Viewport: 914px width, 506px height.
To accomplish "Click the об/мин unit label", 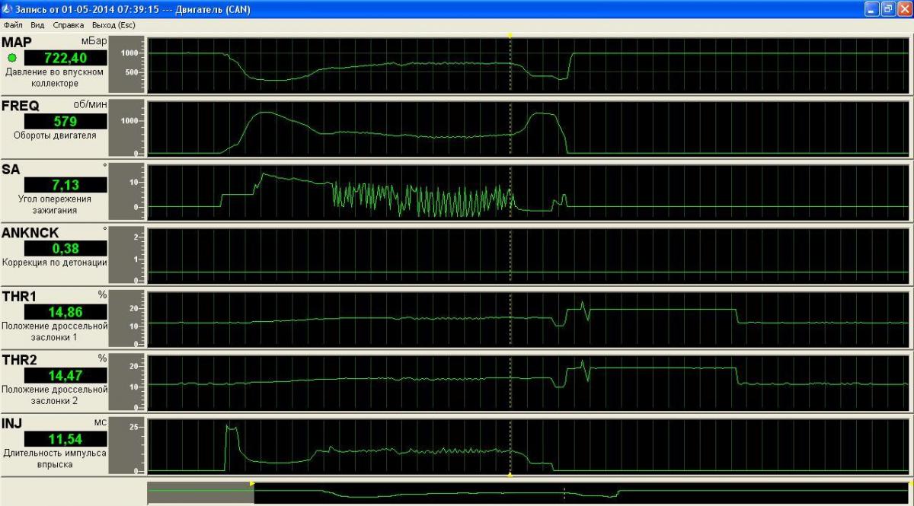I will 91,103.
